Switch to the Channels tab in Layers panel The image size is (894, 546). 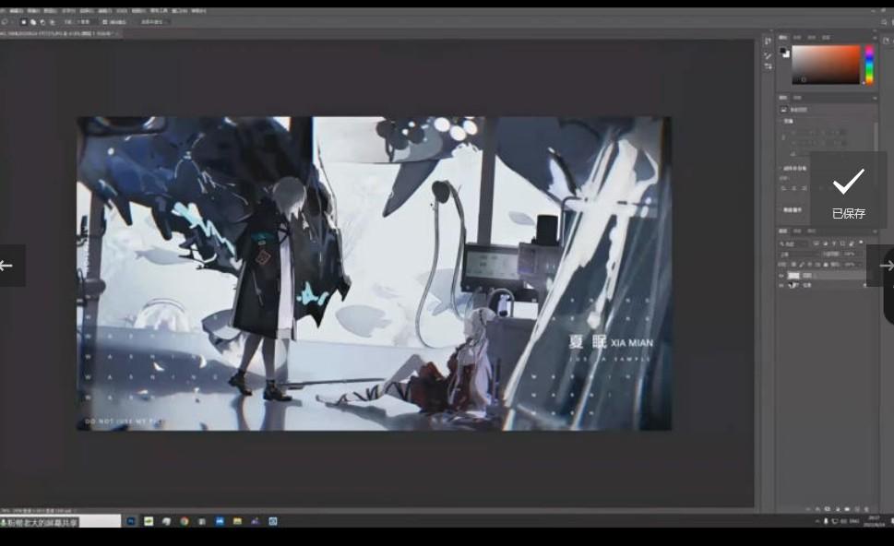click(796, 231)
